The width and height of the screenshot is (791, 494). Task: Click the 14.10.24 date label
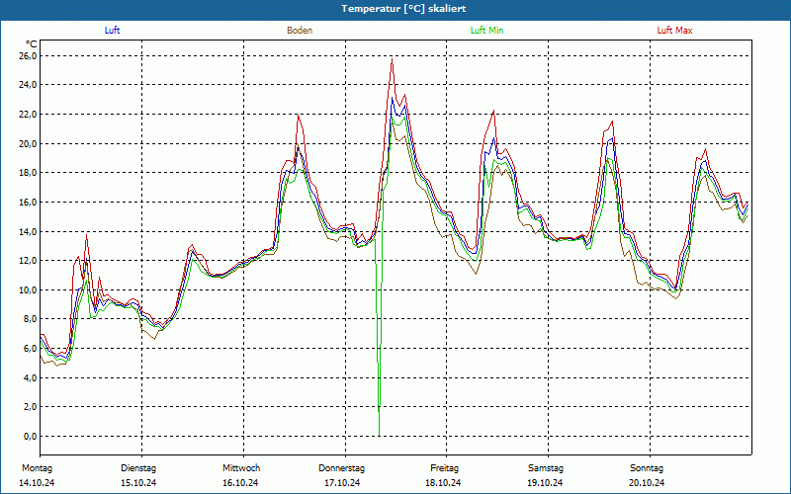(x=37, y=483)
